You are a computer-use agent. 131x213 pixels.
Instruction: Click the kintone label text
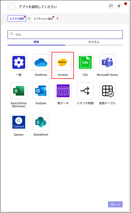[x=63, y=75]
